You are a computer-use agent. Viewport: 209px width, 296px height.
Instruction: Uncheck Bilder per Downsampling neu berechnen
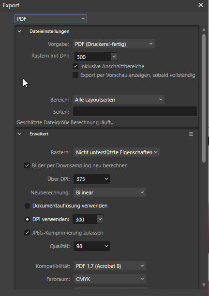tap(27, 165)
